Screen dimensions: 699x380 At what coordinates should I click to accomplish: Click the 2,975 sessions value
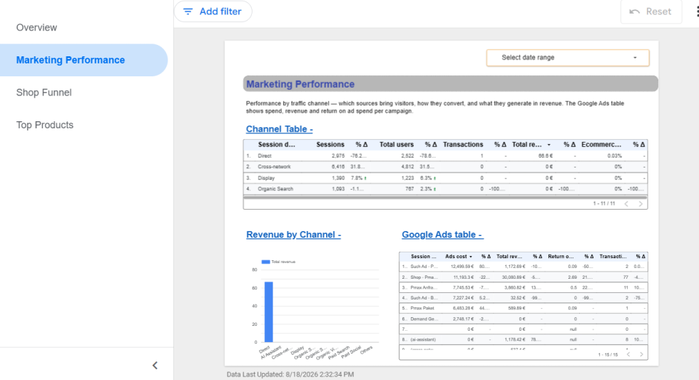pyautogui.click(x=338, y=156)
